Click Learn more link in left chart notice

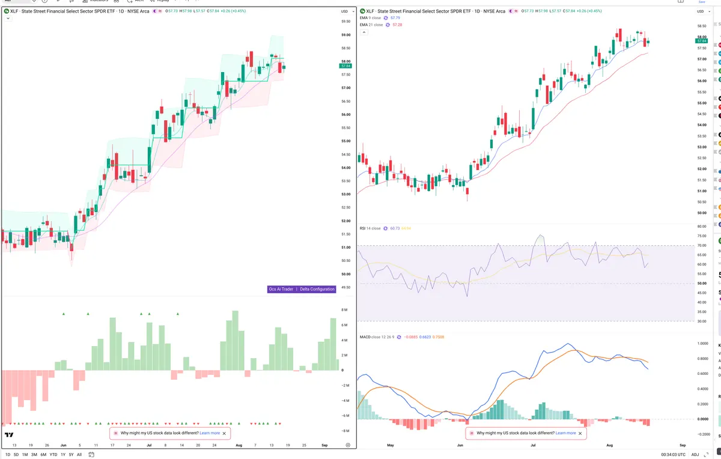pos(210,433)
